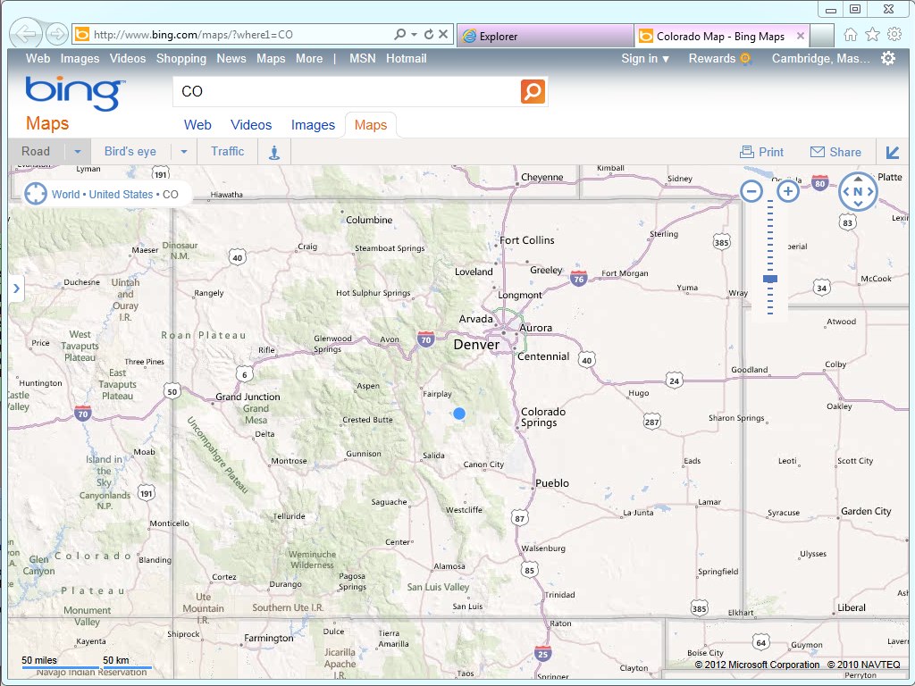This screenshot has height=686, width=915.
Task: Click United States breadcrumb link
Action: (121, 194)
